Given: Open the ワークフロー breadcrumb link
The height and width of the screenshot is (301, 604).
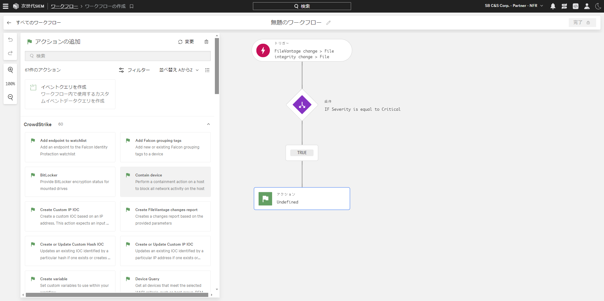Looking at the screenshot, I should coord(64,6).
